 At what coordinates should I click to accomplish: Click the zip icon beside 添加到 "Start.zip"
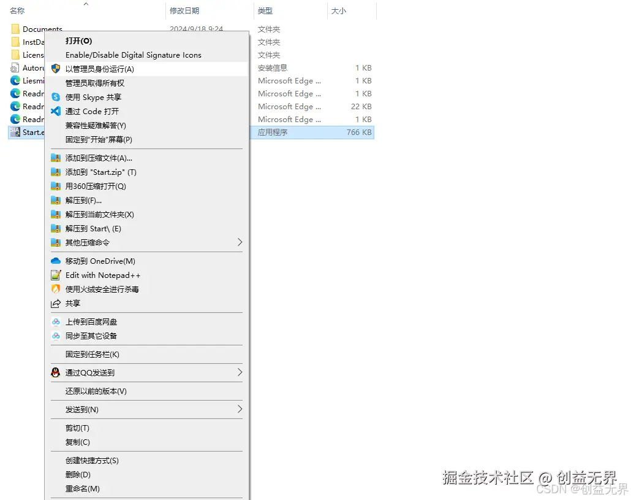point(56,172)
